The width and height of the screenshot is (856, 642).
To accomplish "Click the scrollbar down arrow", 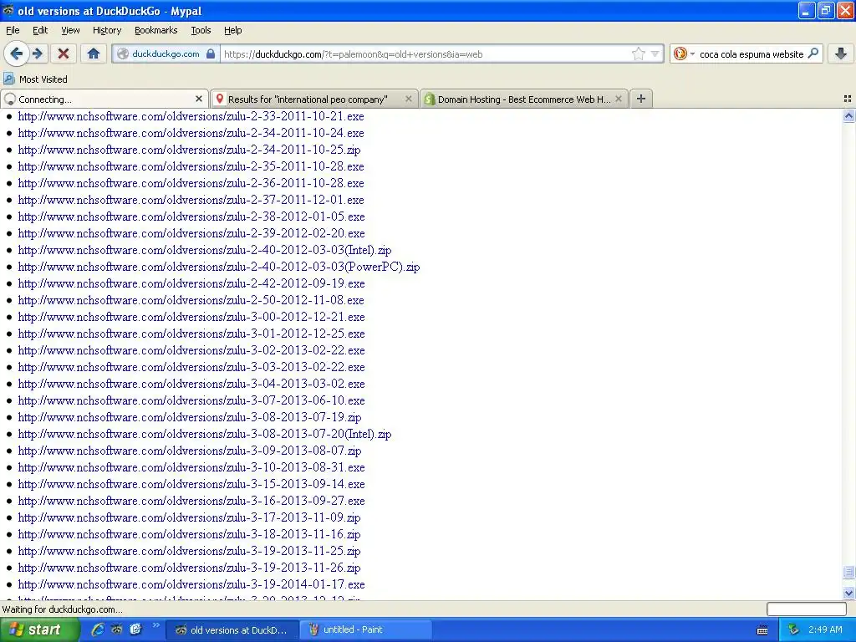I will [x=848, y=593].
